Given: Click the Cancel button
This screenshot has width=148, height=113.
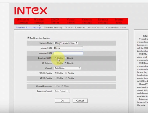Looking at the screenshot, I should 80,101.
